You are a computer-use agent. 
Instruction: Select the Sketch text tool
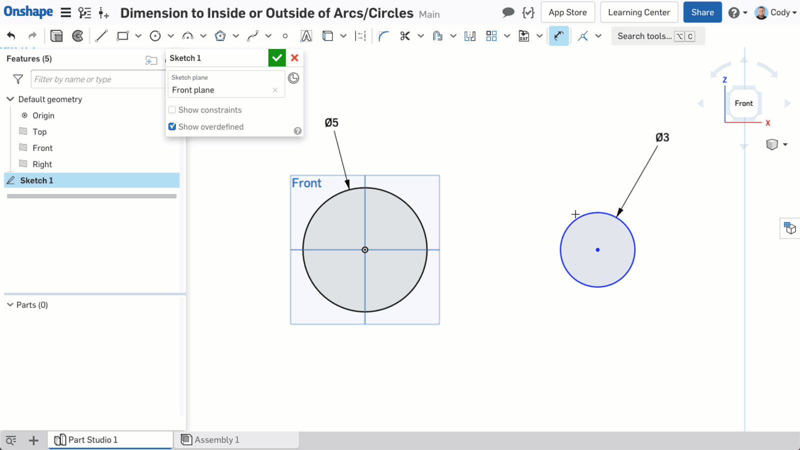coord(306,35)
